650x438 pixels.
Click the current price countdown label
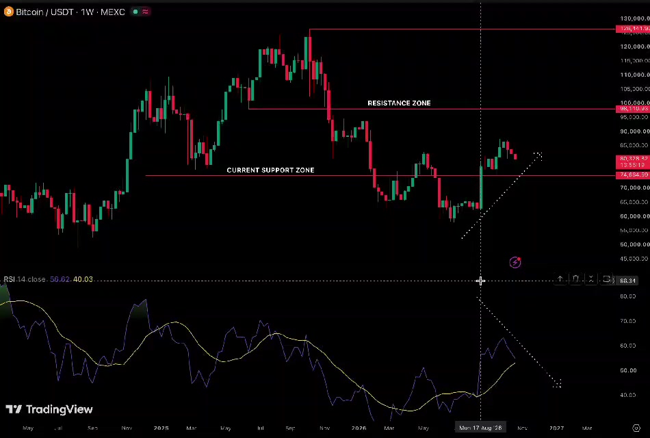pyautogui.click(x=633, y=162)
